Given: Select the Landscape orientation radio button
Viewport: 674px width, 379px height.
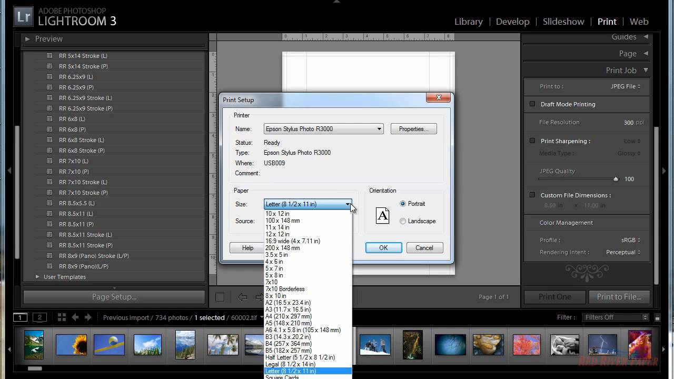Looking at the screenshot, I should click(403, 221).
